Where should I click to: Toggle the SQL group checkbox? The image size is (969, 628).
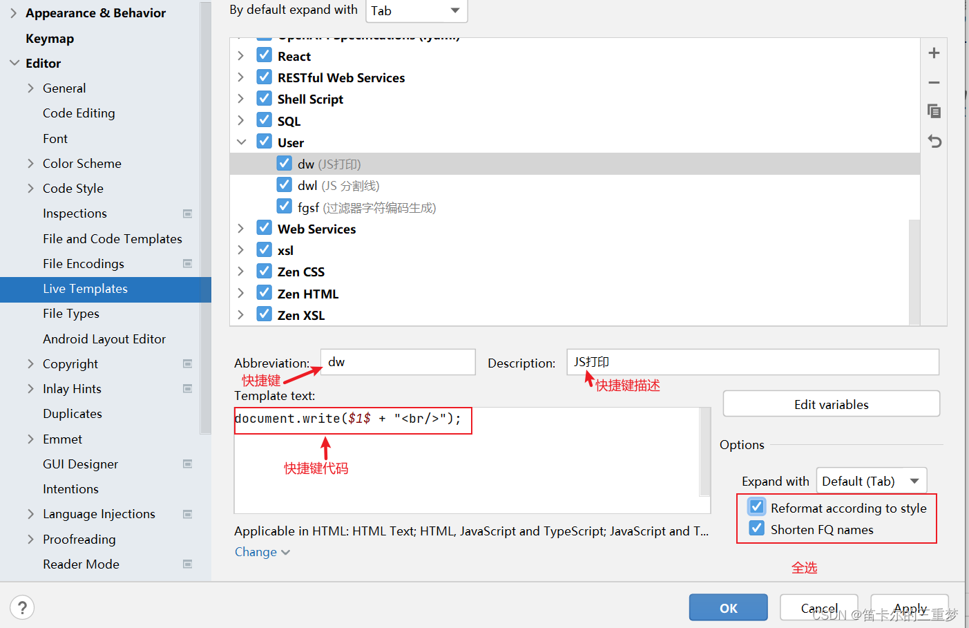pyautogui.click(x=264, y=120)
